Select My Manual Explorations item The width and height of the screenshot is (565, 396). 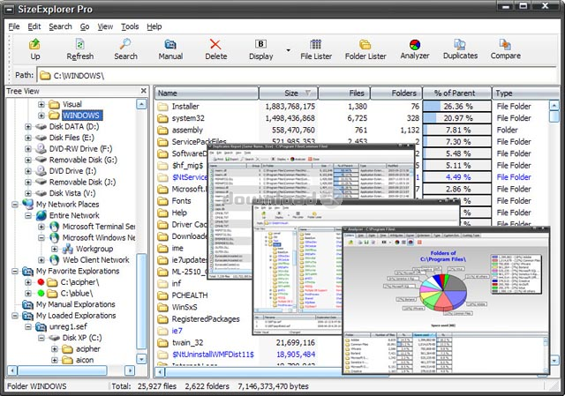click(76, 304)
